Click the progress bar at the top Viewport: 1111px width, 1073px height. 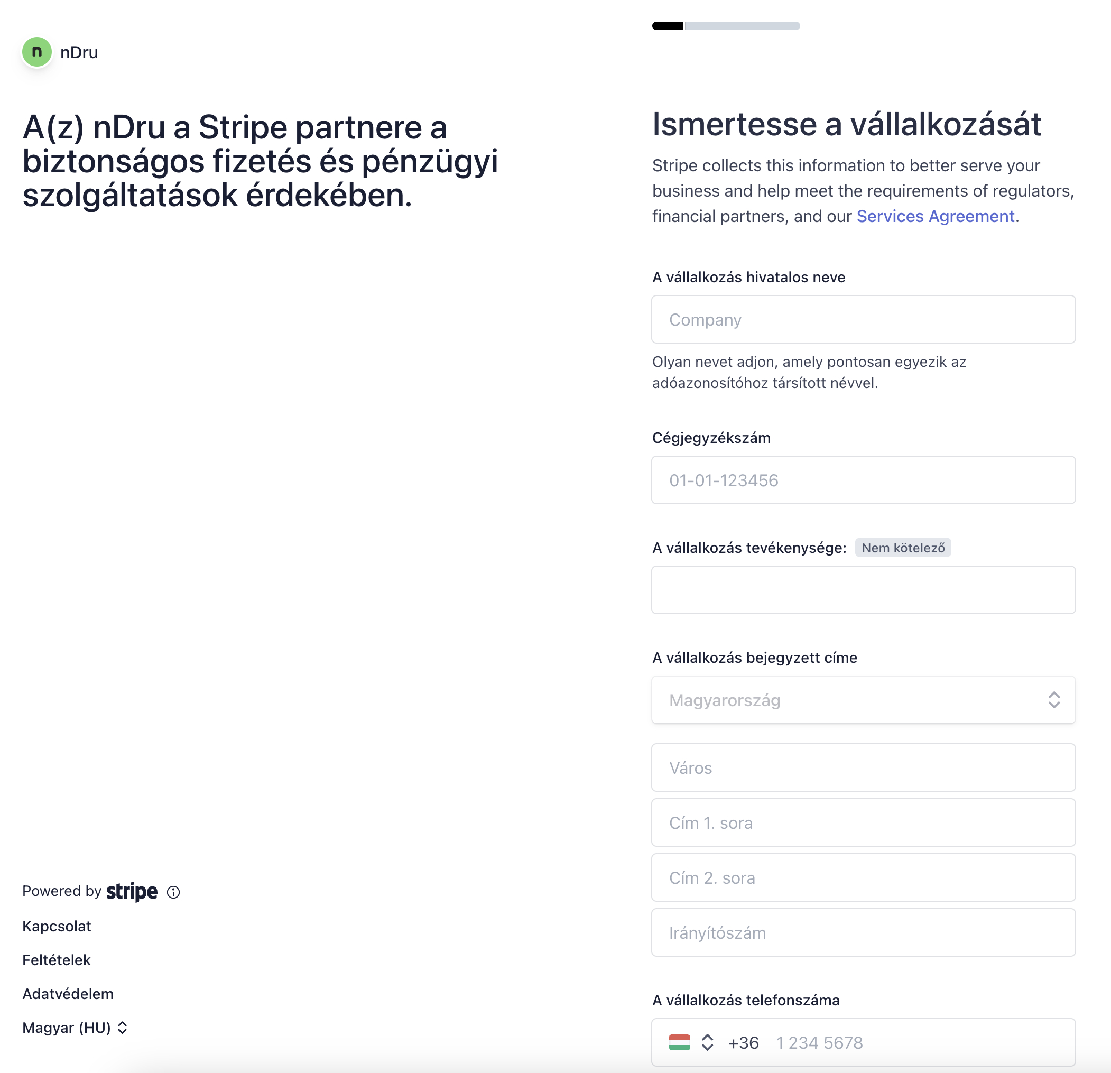pyautogui.click(x=726, y=25)
